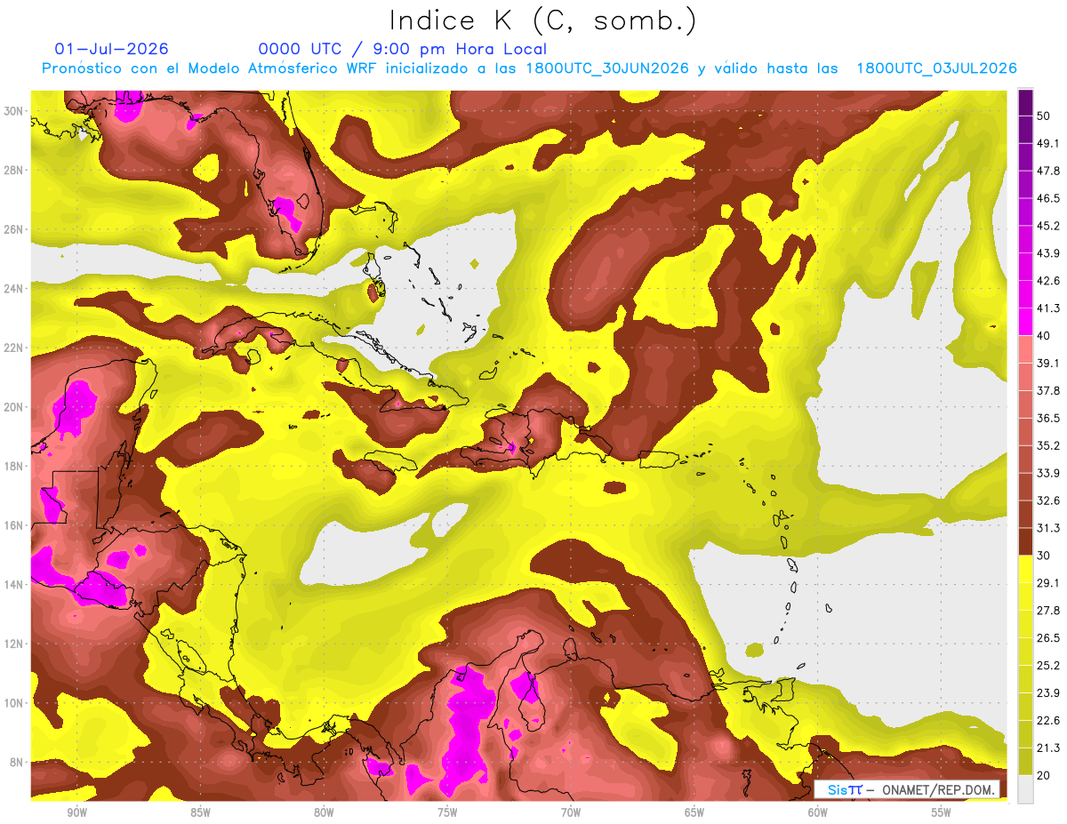The width and height of the screenshot is (1067, 824).
Task: Click the colorbar value '33.9'
Action: [1048, 473]
